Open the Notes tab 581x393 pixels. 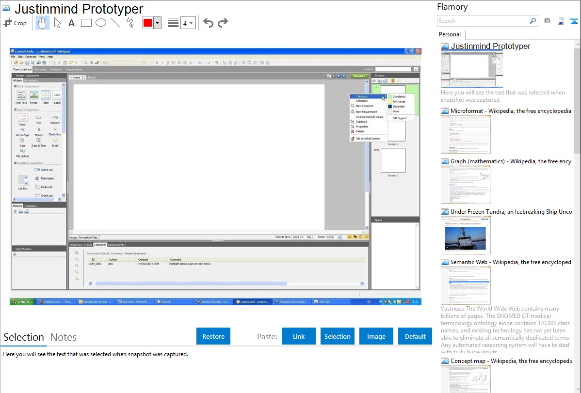pyautogui.click(x=64, y=337)
